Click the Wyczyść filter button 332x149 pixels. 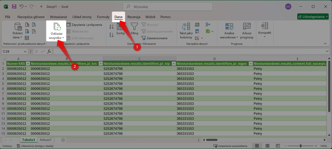pyautogui.click(x=150, y=25)
